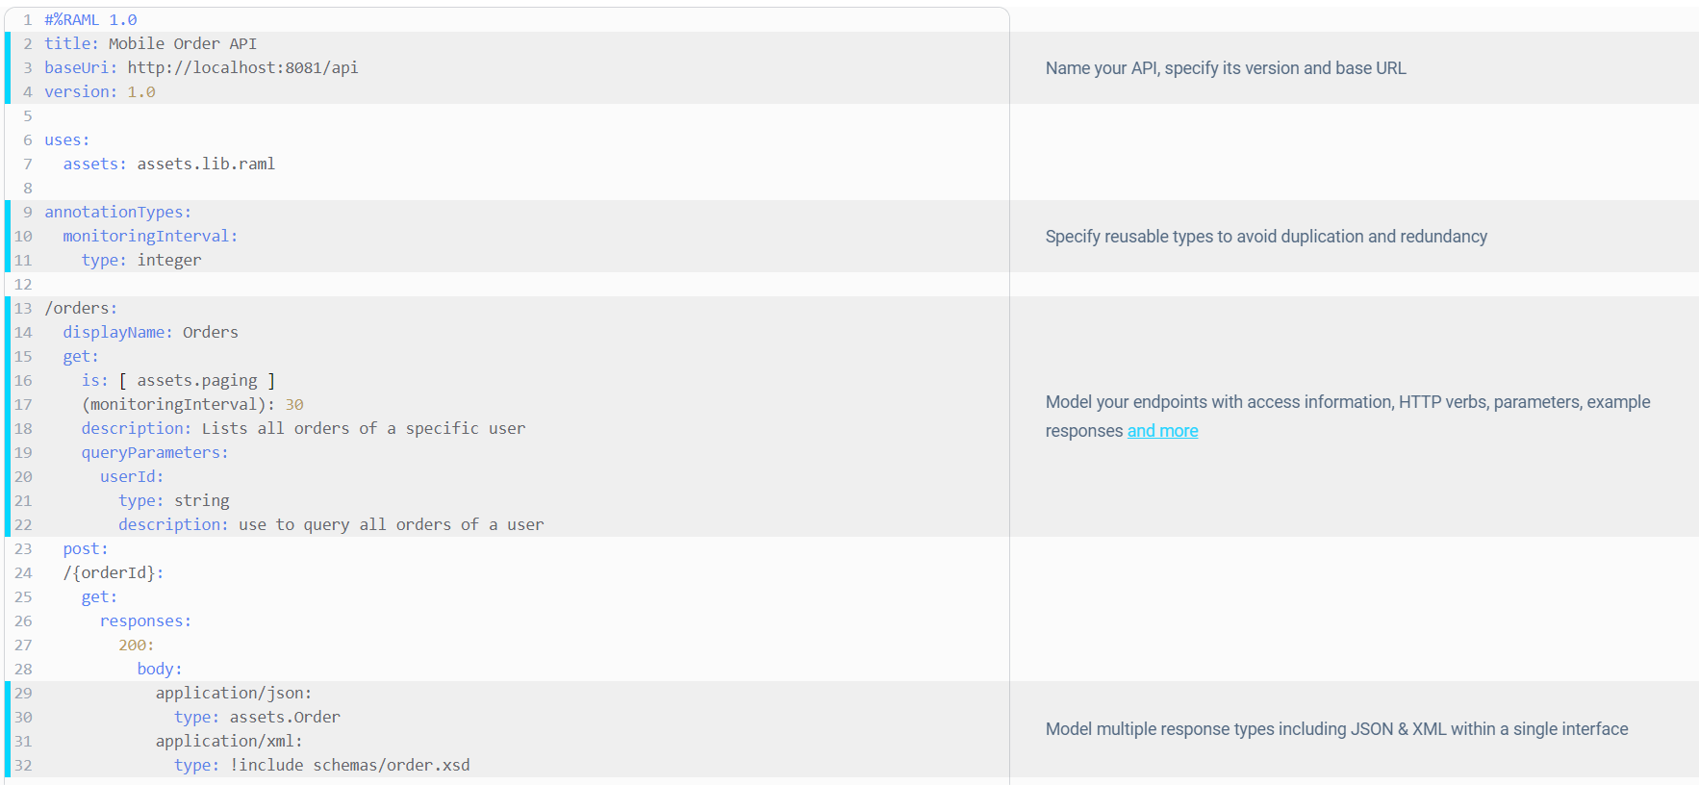Open the 'and more' hyperlink
Screen dimensions: 1699x785
pos(1162,431)
